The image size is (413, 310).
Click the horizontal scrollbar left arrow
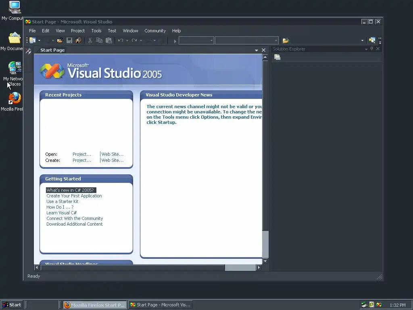pyautogui.click(x=37, y=268)
